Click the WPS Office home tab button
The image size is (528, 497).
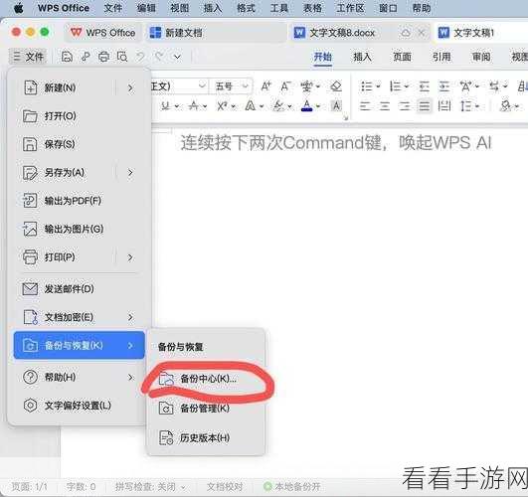coord(102,33)
